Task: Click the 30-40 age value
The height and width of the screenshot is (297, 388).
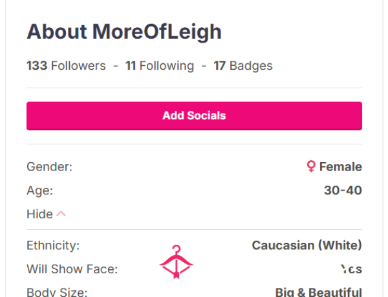Action: (x=343, y=190)
